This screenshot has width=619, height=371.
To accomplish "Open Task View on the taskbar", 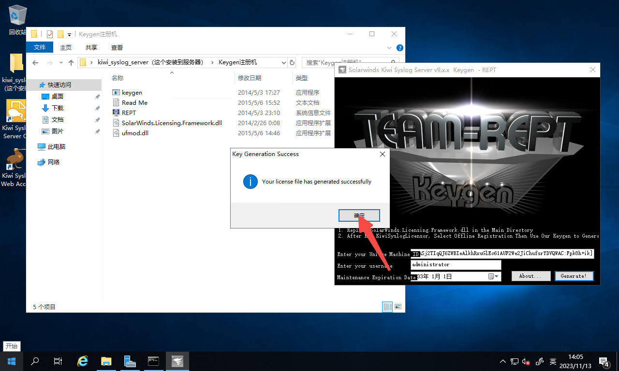I will (58, 361).
